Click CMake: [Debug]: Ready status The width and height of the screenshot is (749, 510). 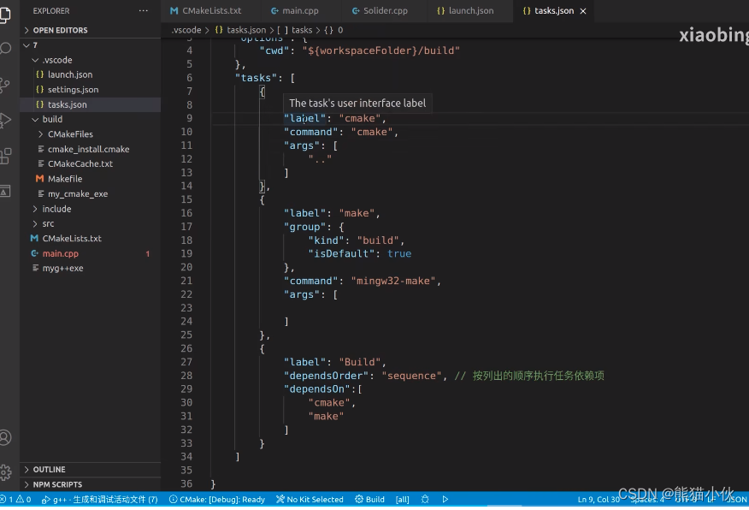coord(217,499)
